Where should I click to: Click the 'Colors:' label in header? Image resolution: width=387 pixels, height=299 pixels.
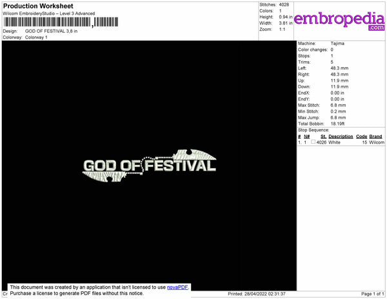(266, 11)
